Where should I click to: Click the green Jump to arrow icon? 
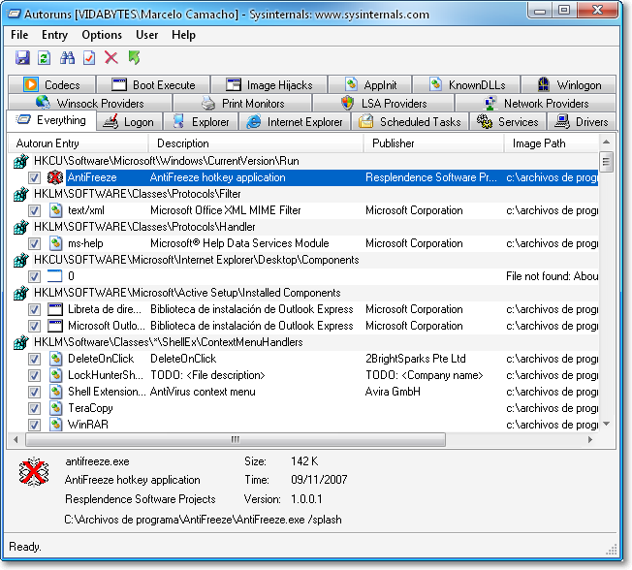134,57
